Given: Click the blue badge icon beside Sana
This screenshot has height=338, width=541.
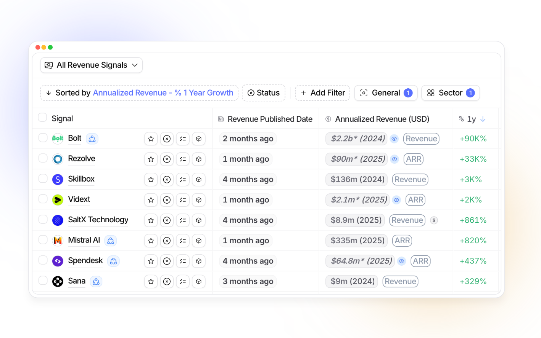Looking at the screenshot, I should click(96, 282).
